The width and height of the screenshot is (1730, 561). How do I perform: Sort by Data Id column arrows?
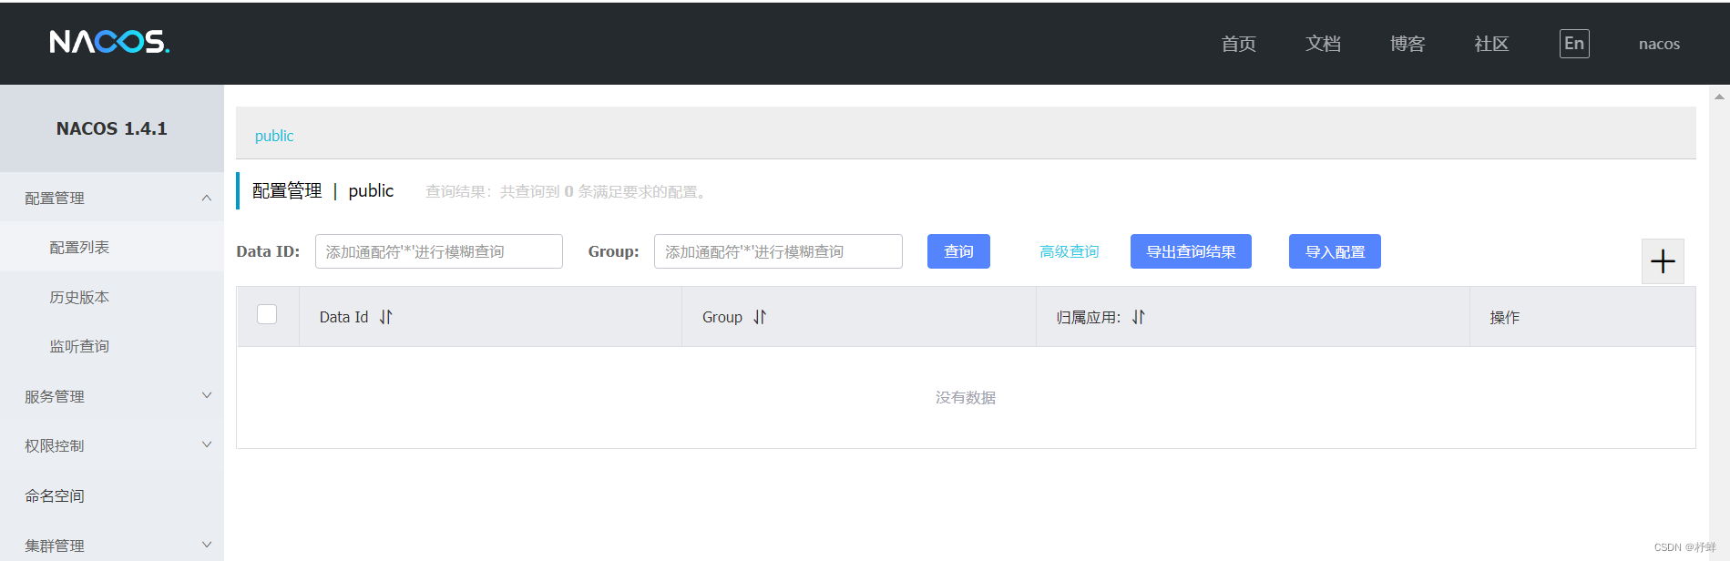pyautogui.click(x=386, y=317)
